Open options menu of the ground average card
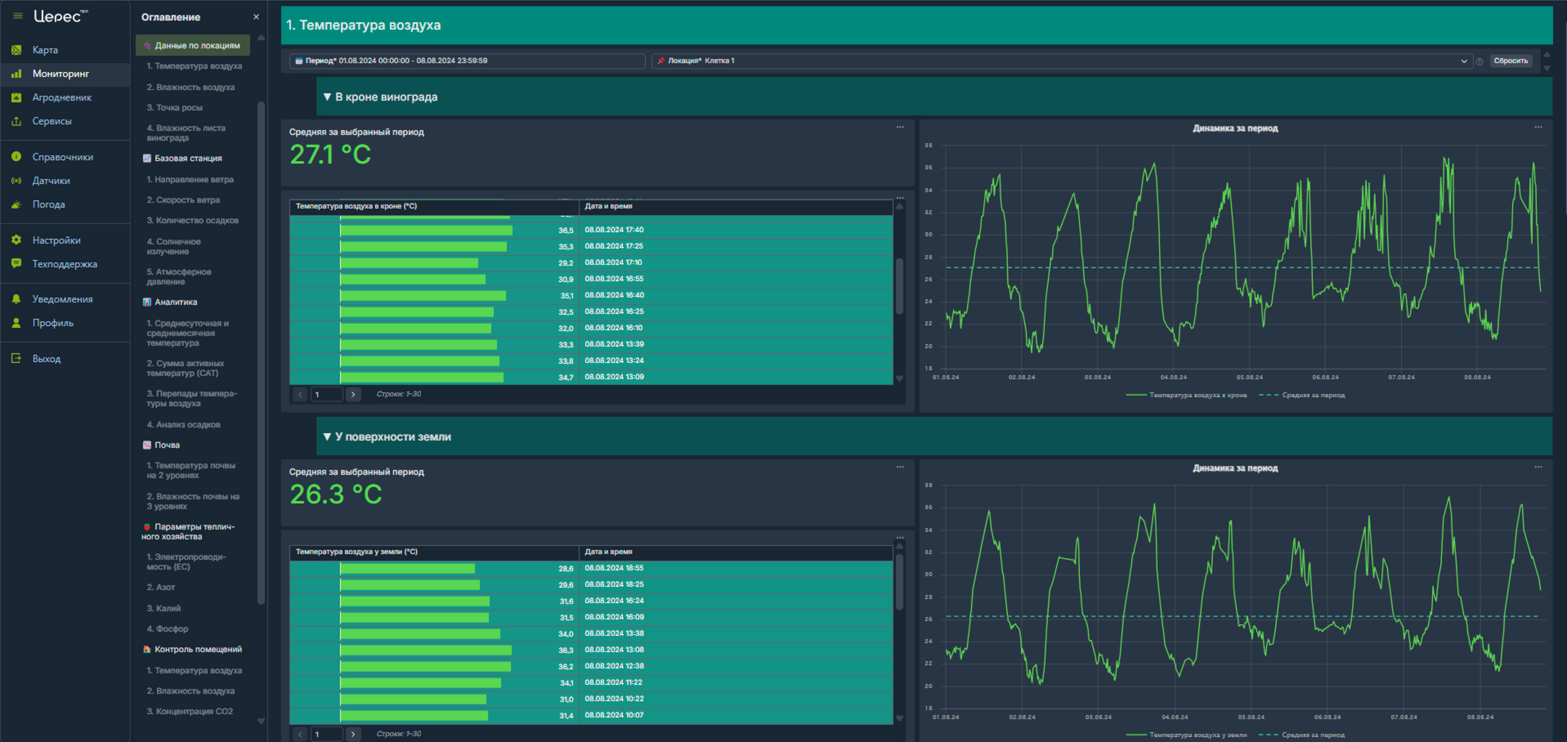The height and width of the screenshot is (742, 1567). pos(900,467)
